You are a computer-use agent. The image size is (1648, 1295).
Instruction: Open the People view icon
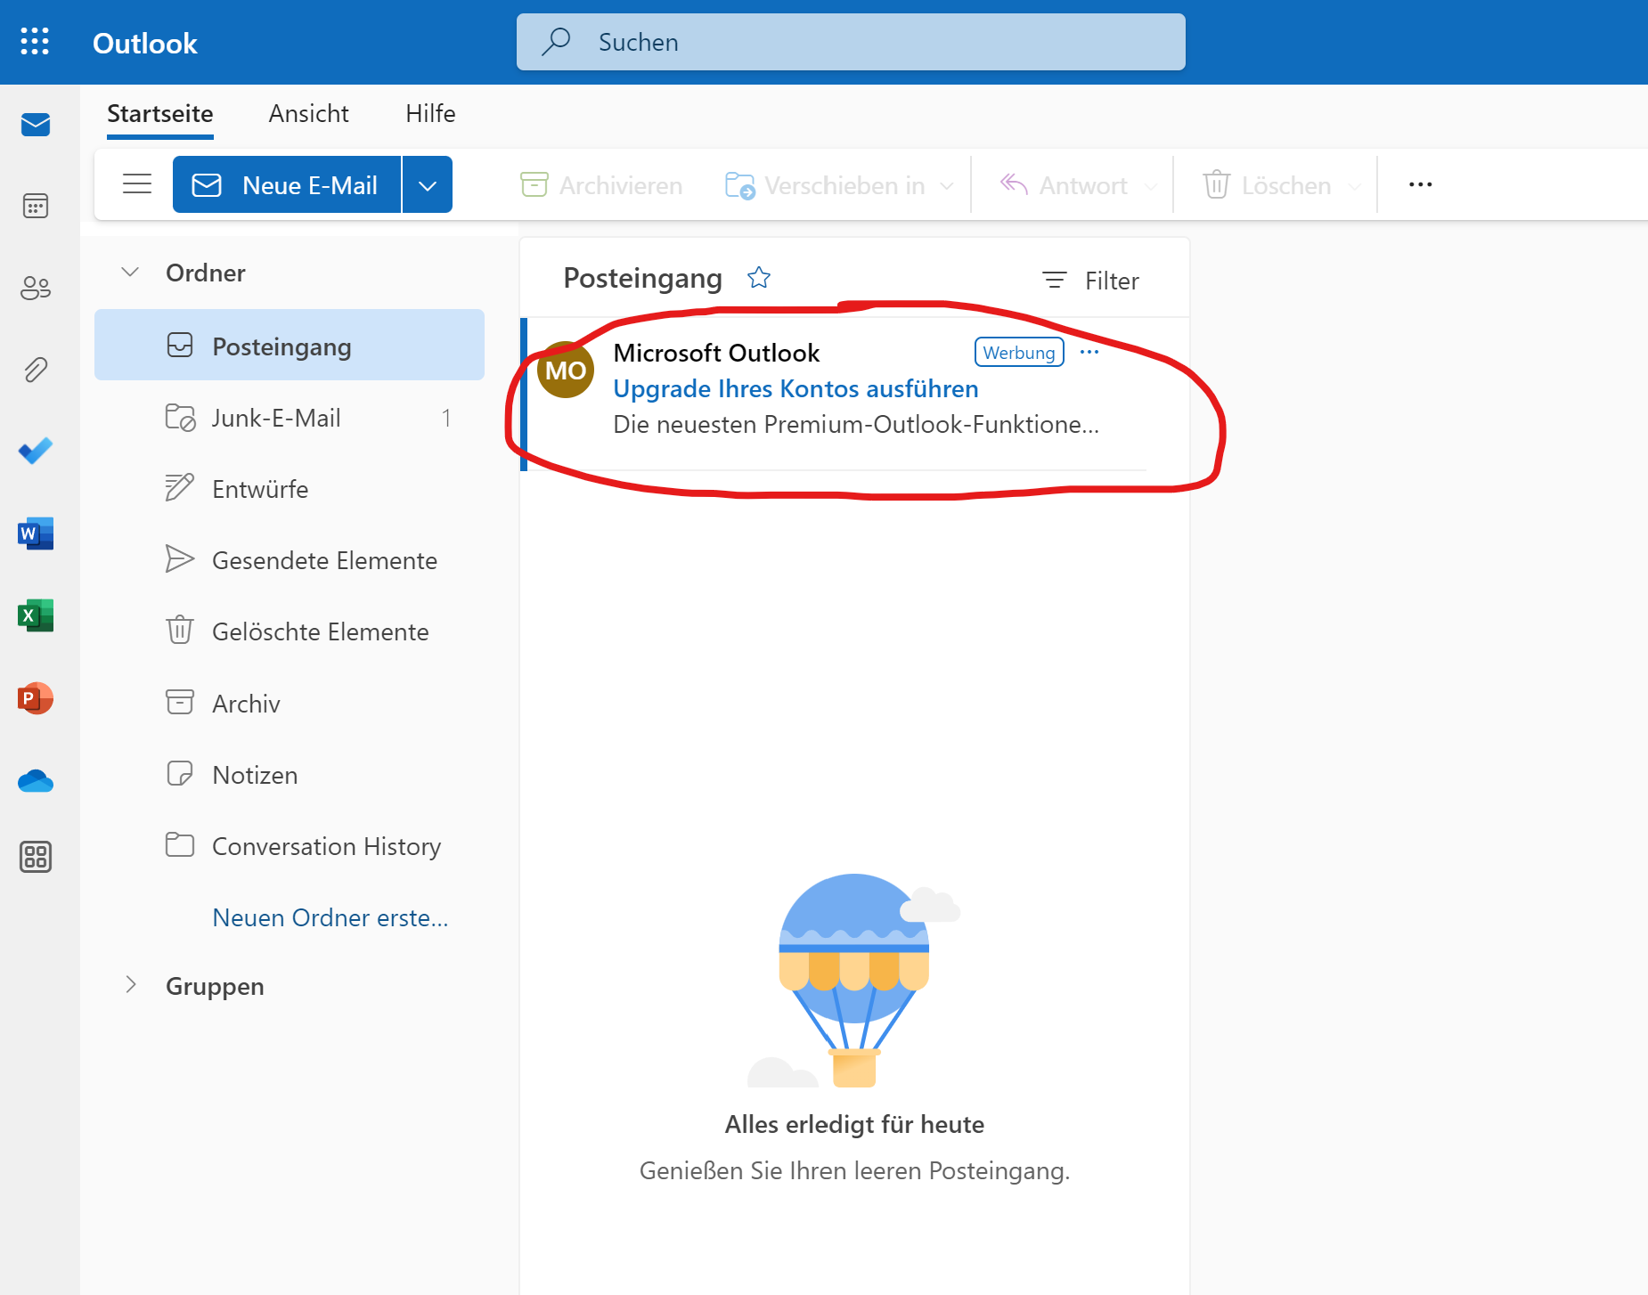(36, 289)
